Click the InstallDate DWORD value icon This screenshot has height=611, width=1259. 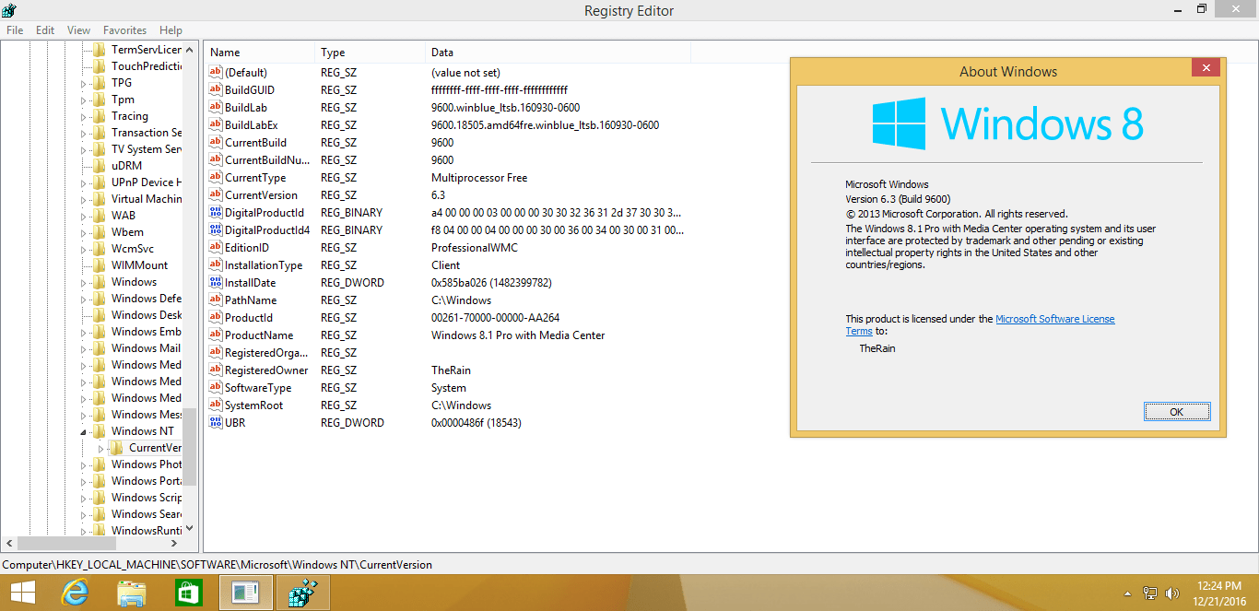(217, 283)
